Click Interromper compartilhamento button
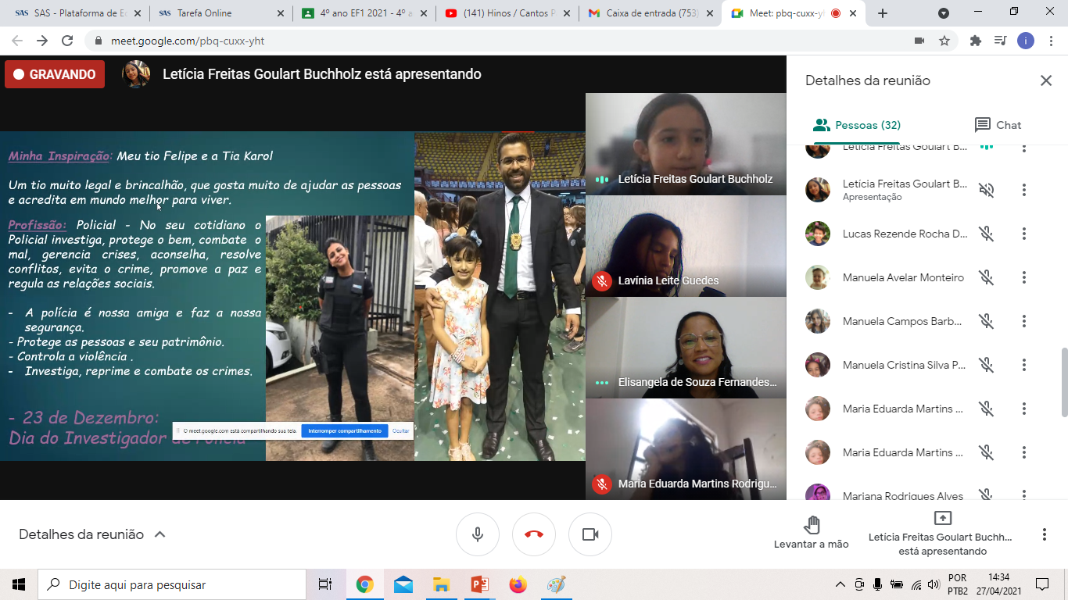 click(345, 430)
